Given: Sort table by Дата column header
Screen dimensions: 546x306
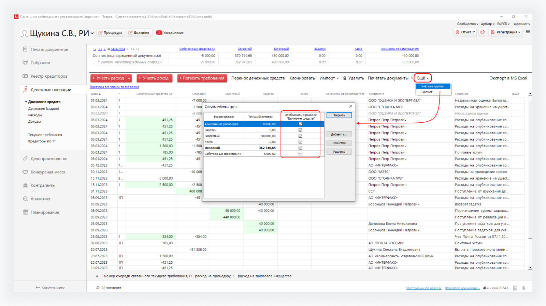Looking at the screenshot, I should point(96,94).
